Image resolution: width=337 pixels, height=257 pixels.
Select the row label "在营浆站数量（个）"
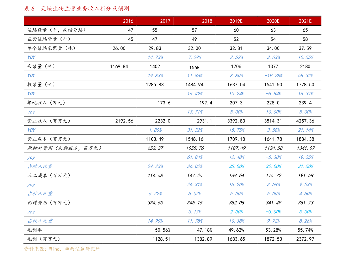click(x=49, y=39)
